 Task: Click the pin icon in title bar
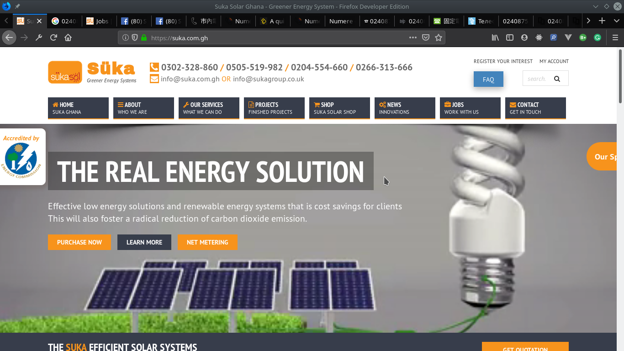17,6
